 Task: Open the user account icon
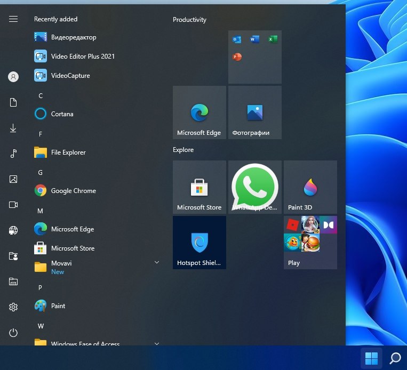click(x=13, y=77)
